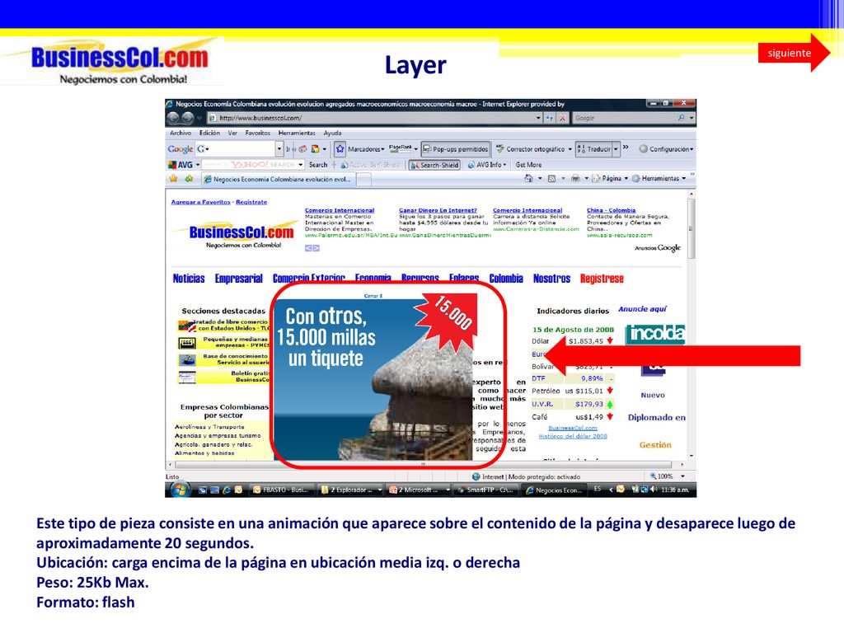Click the Colombia navigation link

click(x=506, y=279)
